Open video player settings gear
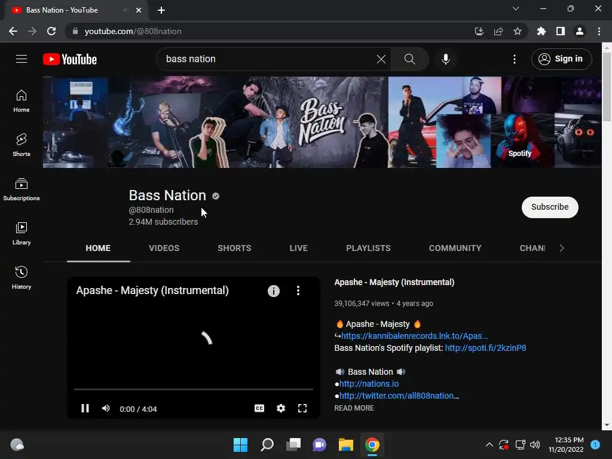This screenshot has height=459, width=612. pyautogui.click(x=281, y=408)
